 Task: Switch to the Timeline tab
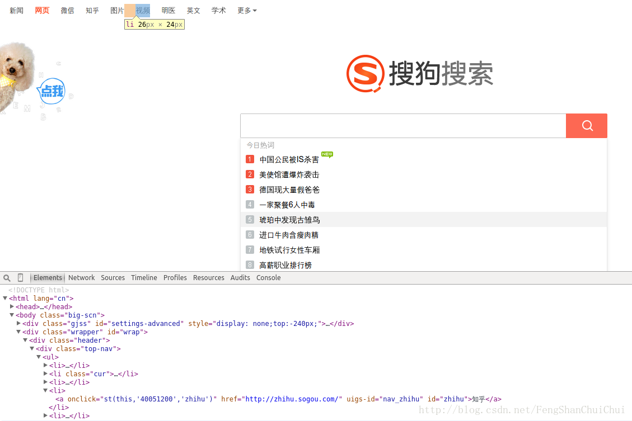pos(144,278)
